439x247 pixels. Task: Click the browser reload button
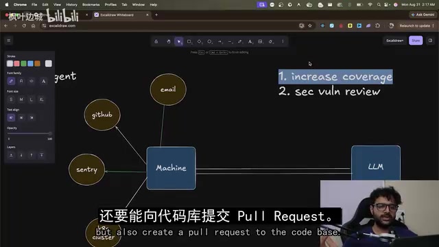pyautogui.click(x=24, y=26)
